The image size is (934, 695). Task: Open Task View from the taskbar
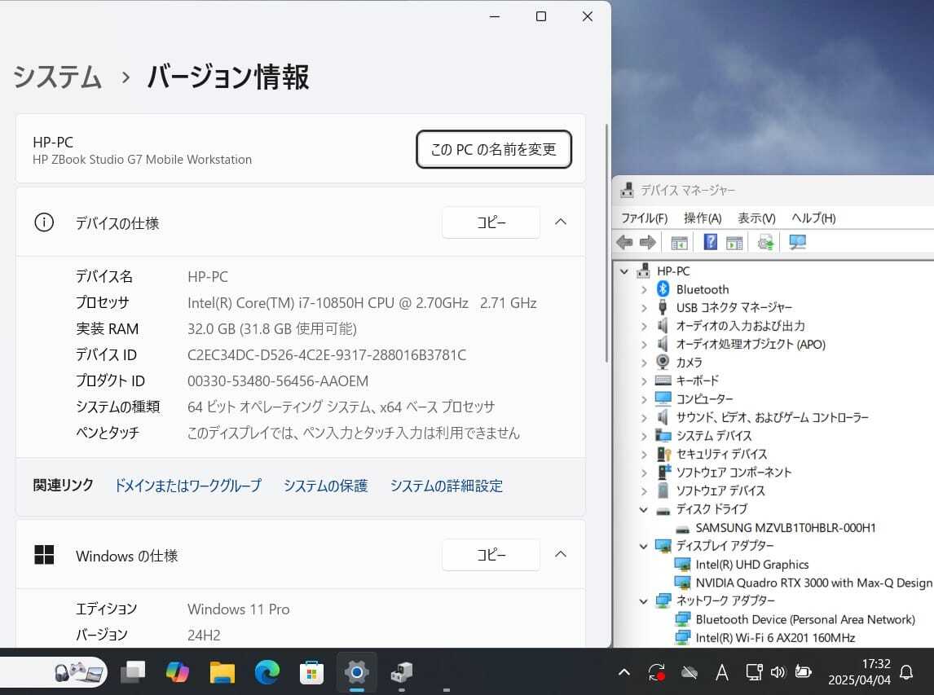tap(133, 672)
